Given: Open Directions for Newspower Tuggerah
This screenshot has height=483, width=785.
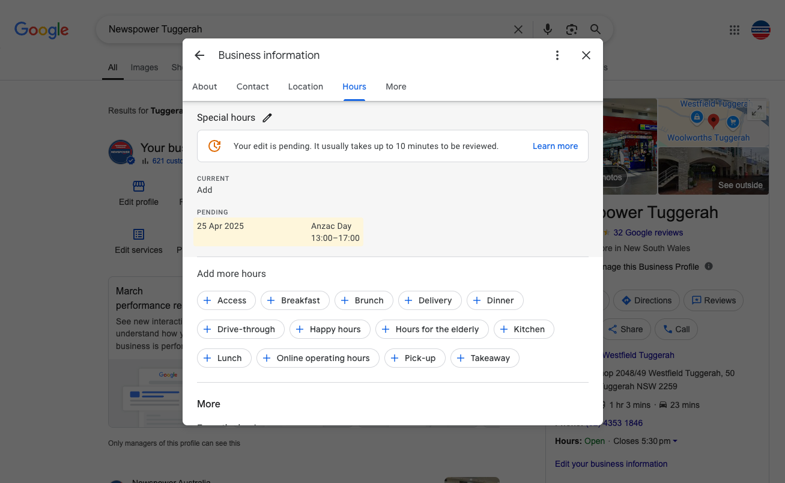Looking at the screenshot, I should (x=646, y=300).
